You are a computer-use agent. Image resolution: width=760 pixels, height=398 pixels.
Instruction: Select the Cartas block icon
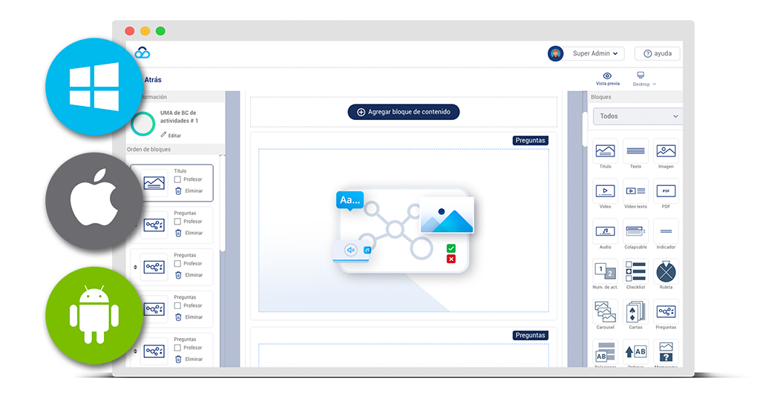point(635,311)
